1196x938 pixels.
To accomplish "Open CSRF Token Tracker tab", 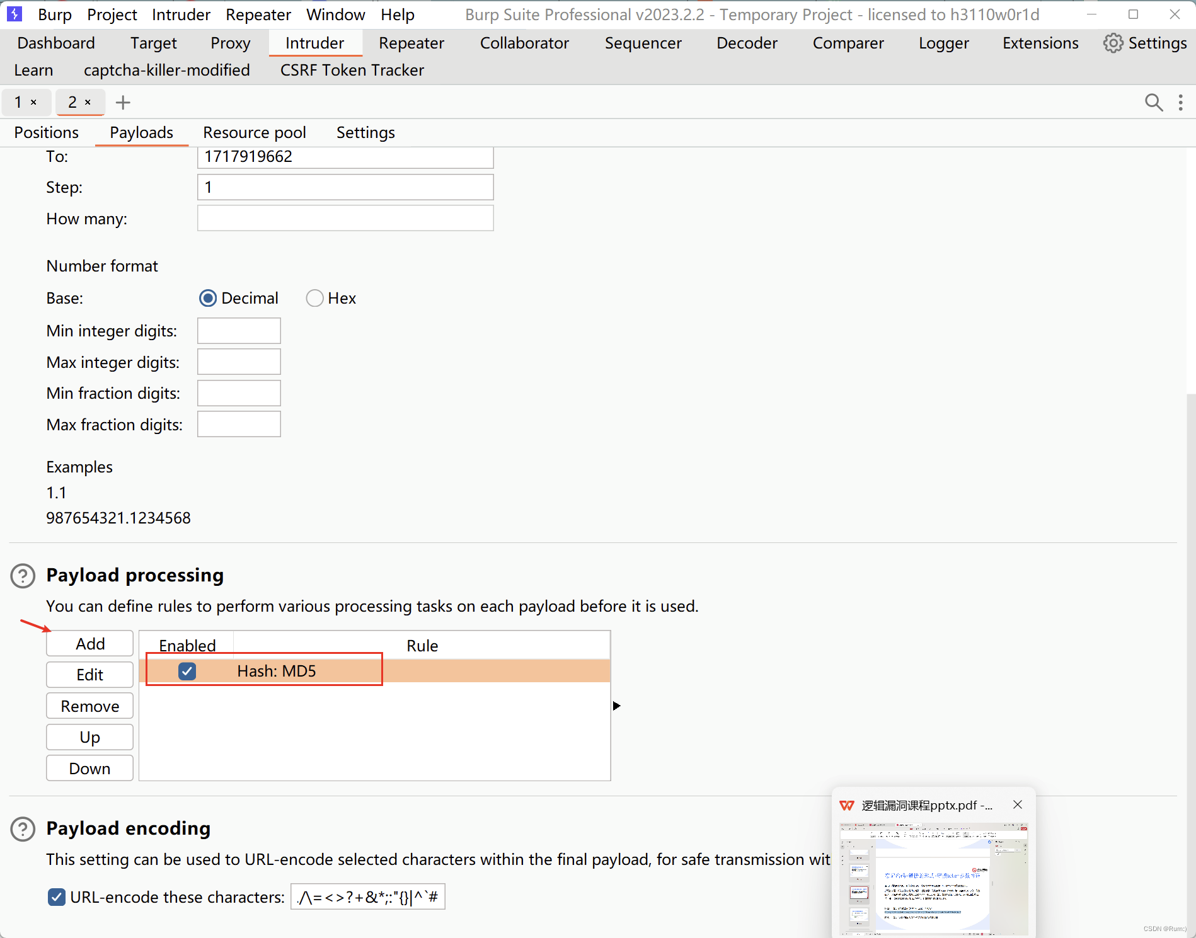I will pos(352,70).
